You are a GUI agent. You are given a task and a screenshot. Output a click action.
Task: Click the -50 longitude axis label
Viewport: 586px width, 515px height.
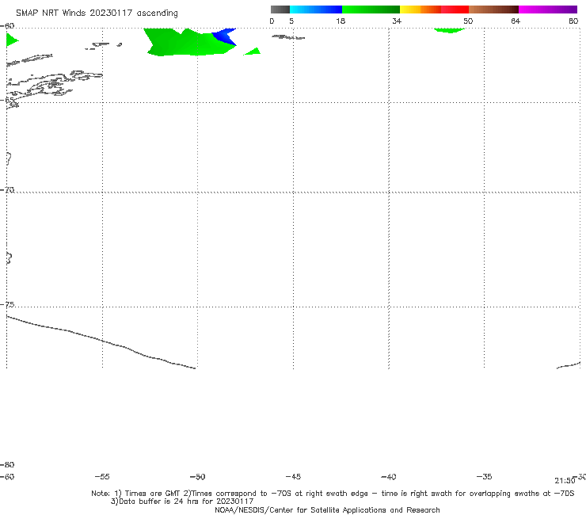click(x=198, y=477)
